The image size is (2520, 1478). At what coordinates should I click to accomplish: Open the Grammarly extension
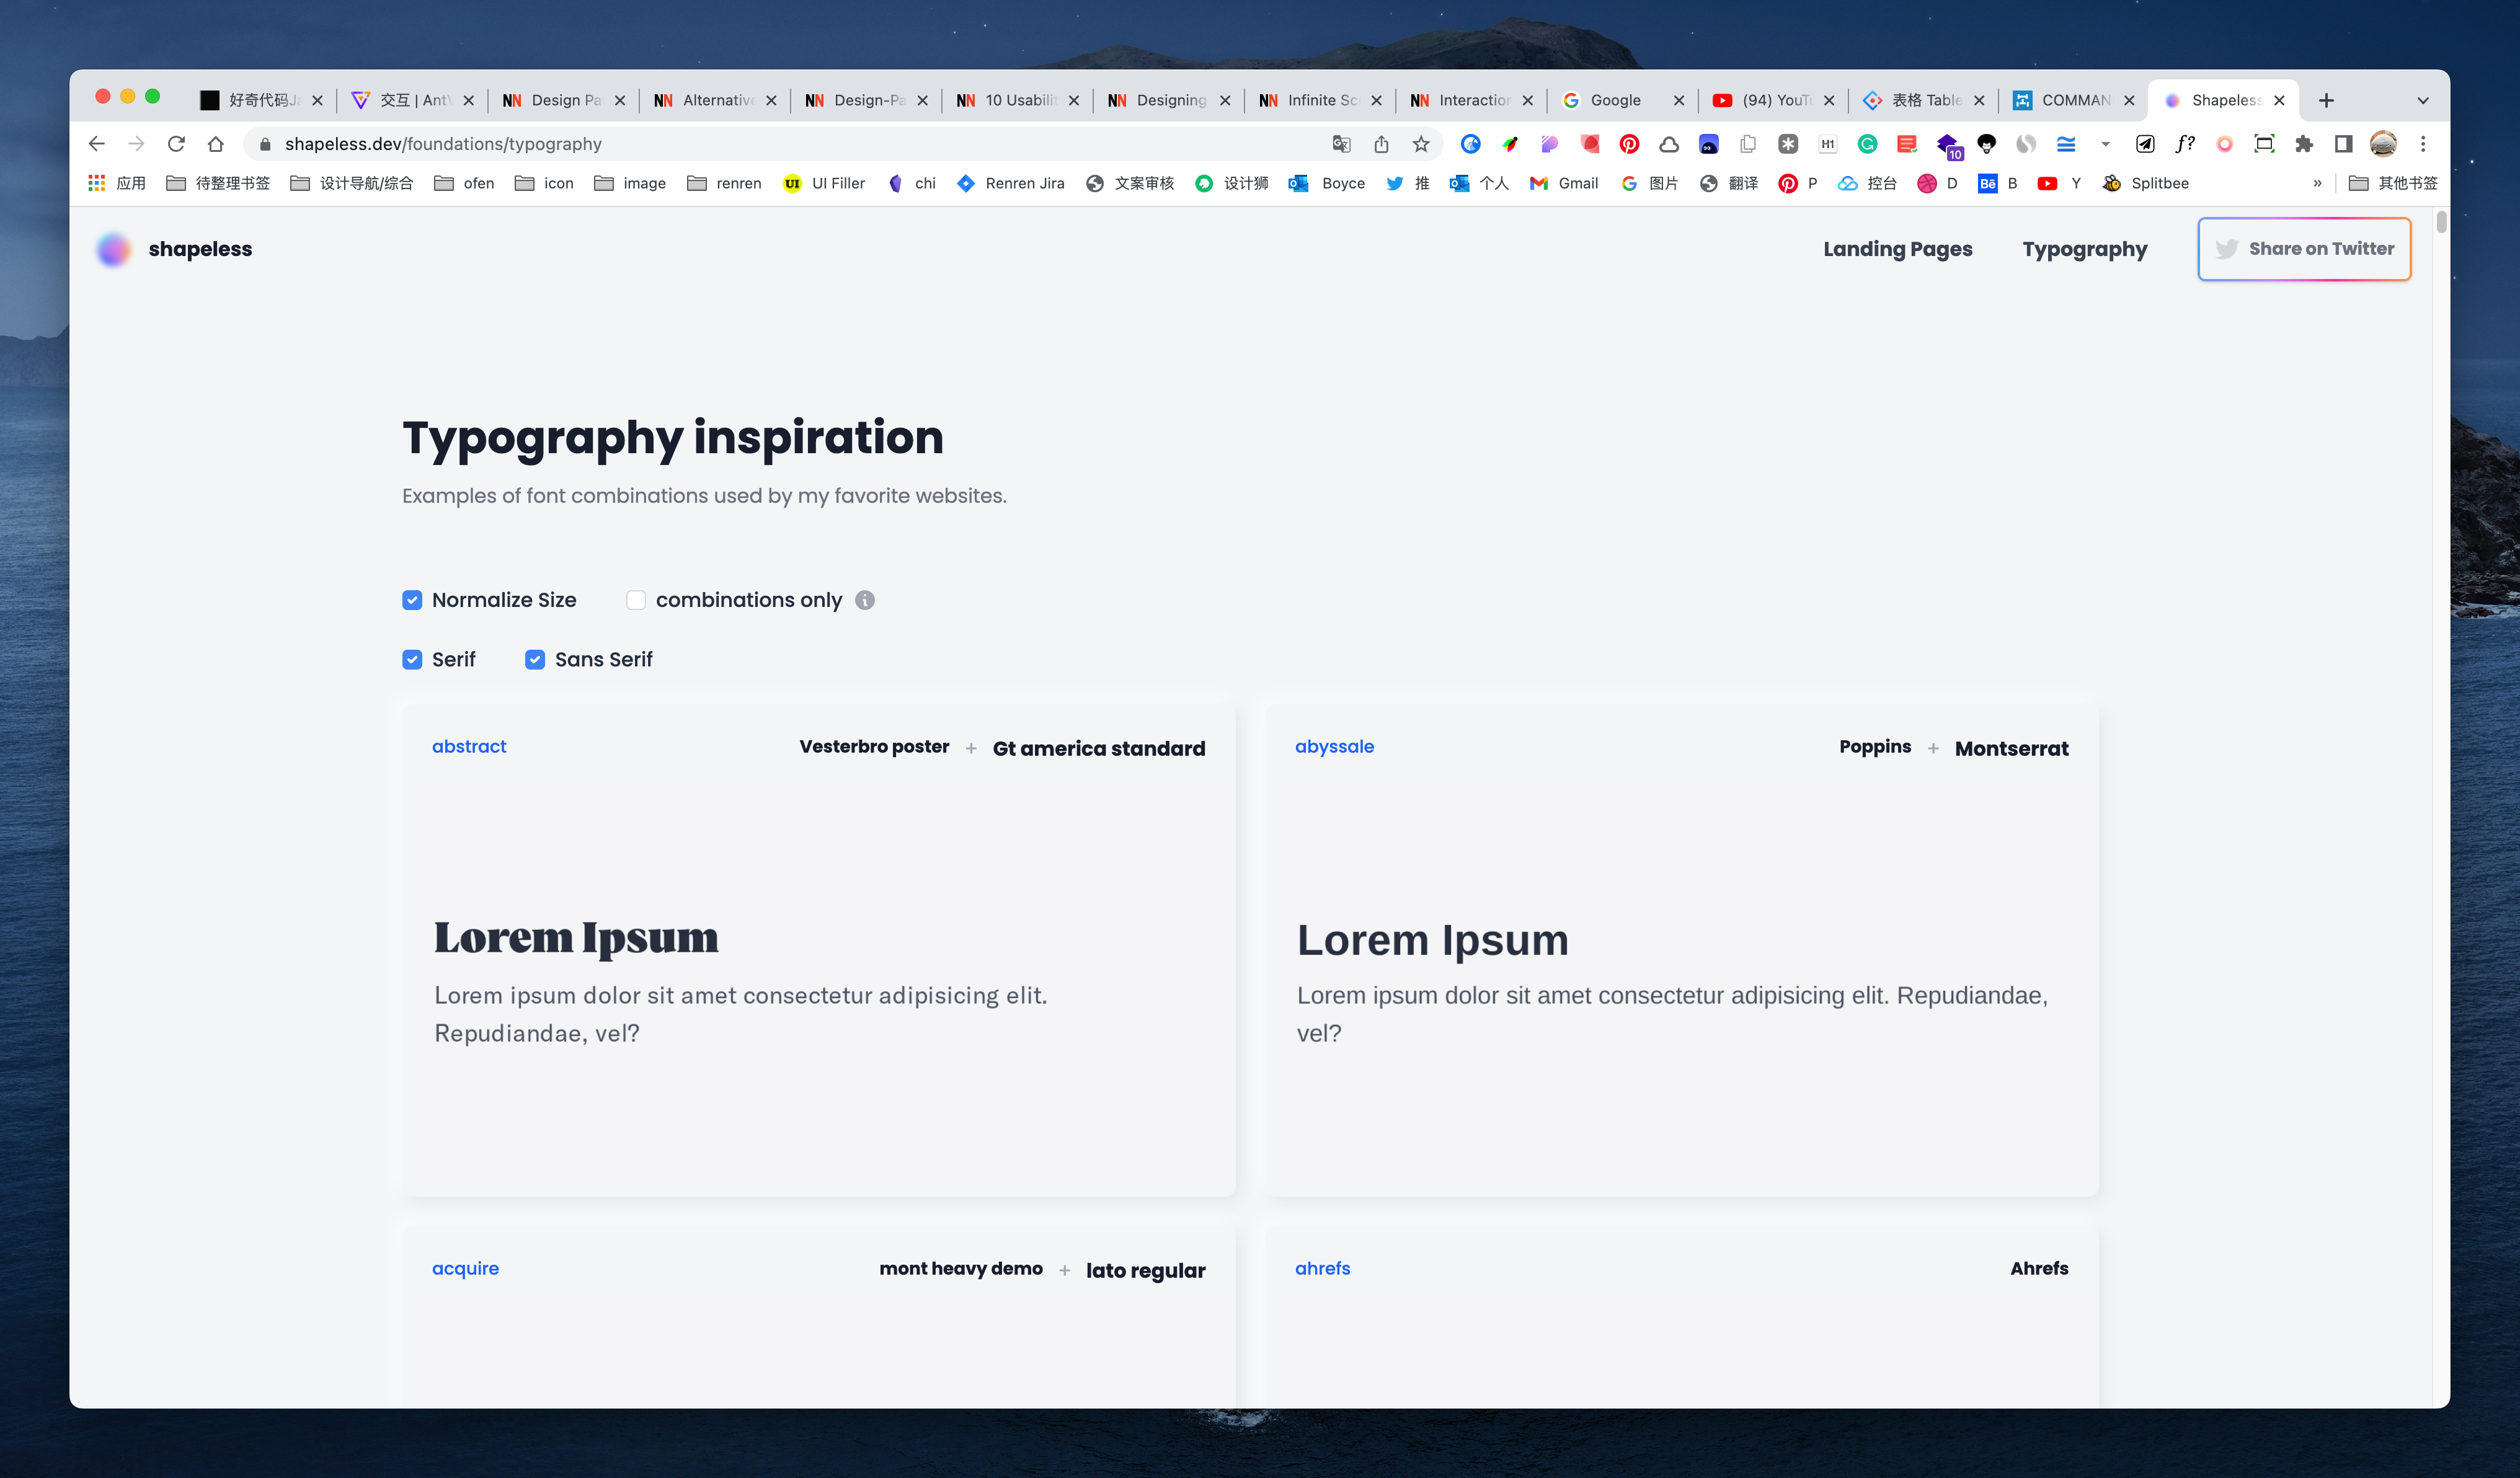click(1867, 144)
